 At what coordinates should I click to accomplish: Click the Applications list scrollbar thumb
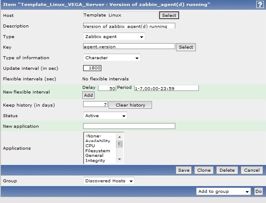pyautogui.click(x=119, y=144)
